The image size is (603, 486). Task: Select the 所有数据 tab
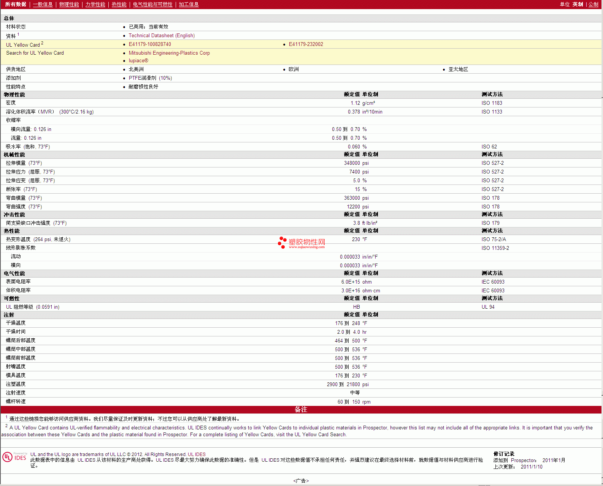[16, 5]
